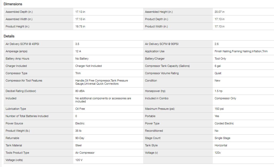Click the Product Height 19.75 in value
This screenshot has width=274, height=167.
click(80, 26)
